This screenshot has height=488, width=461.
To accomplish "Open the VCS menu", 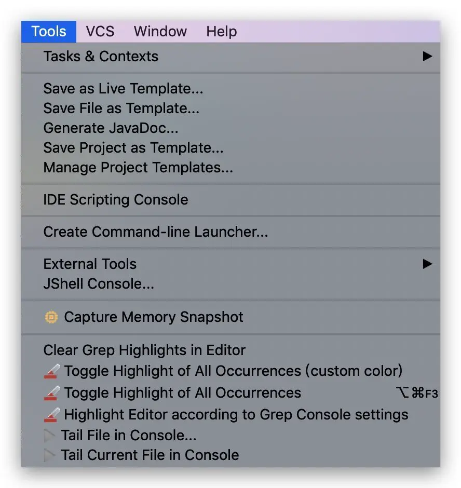I will pos(100,31).
